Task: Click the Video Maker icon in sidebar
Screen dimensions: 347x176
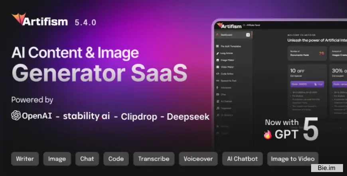Action: tap(217, 67)
